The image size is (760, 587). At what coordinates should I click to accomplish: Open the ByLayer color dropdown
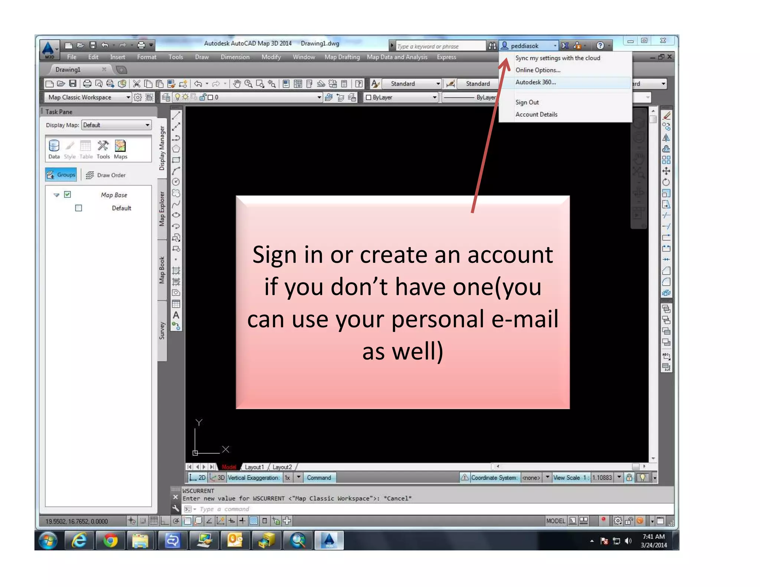(x=434, y=97)
